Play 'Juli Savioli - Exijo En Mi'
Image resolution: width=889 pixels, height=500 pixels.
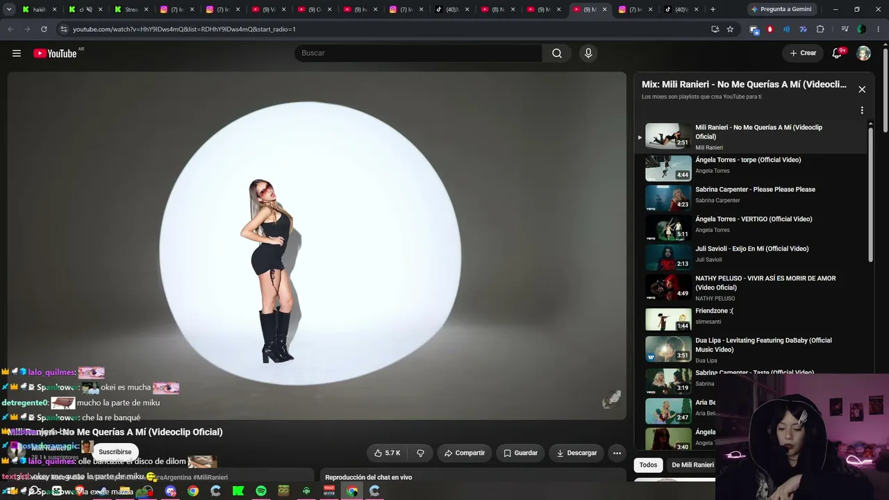pos(751,249)
